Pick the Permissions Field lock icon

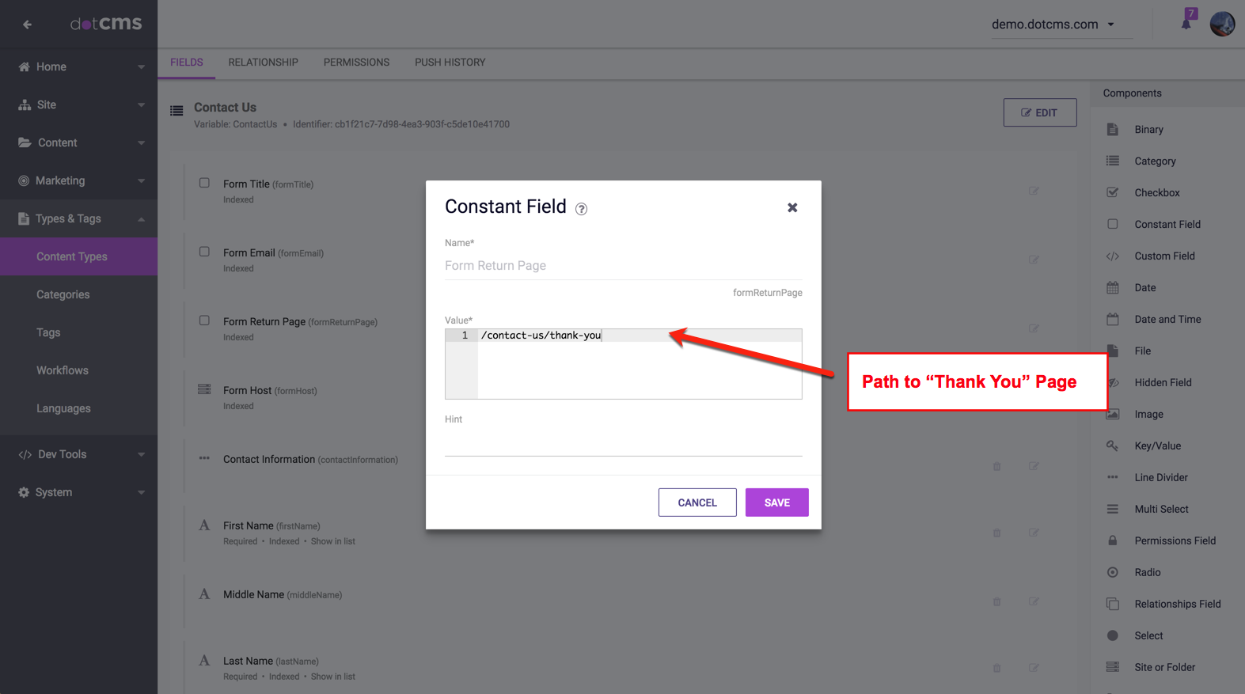1112,541
